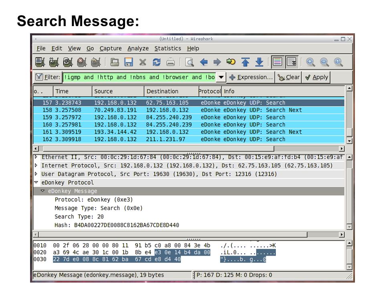Open the Edit menu
Screen dimensions: 385x289
pos(57,49)
